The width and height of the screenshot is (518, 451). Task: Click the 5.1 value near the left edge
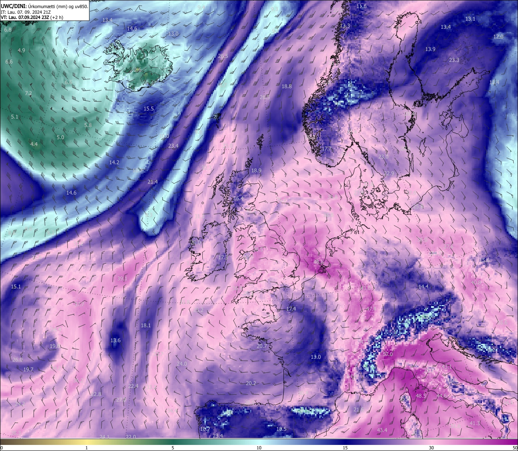pyautogui.click(x=15, y=116)
